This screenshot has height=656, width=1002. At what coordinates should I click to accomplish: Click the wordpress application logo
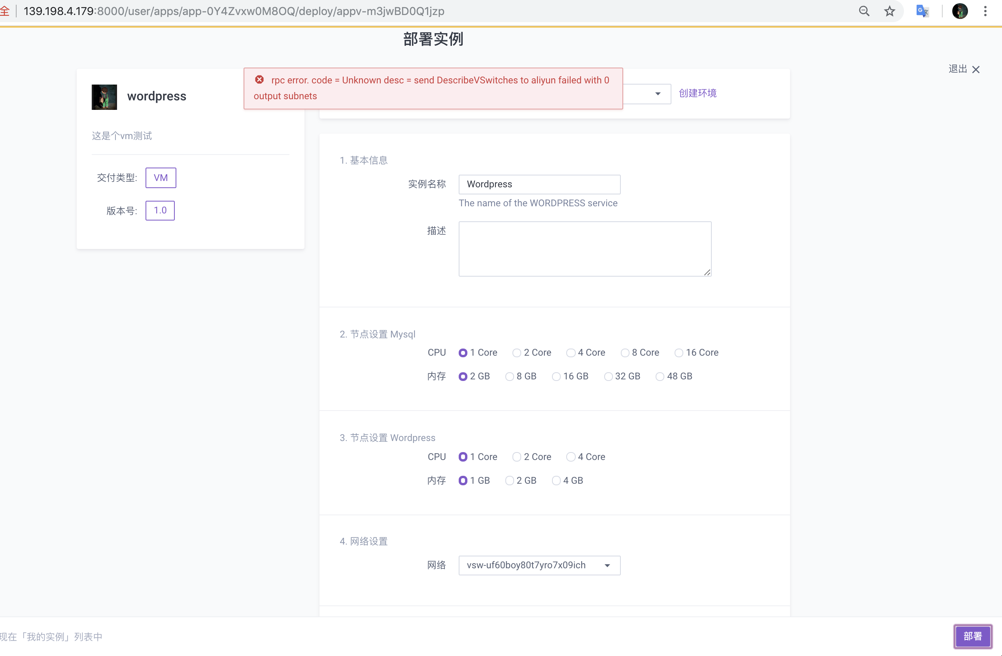click(104, 97)
